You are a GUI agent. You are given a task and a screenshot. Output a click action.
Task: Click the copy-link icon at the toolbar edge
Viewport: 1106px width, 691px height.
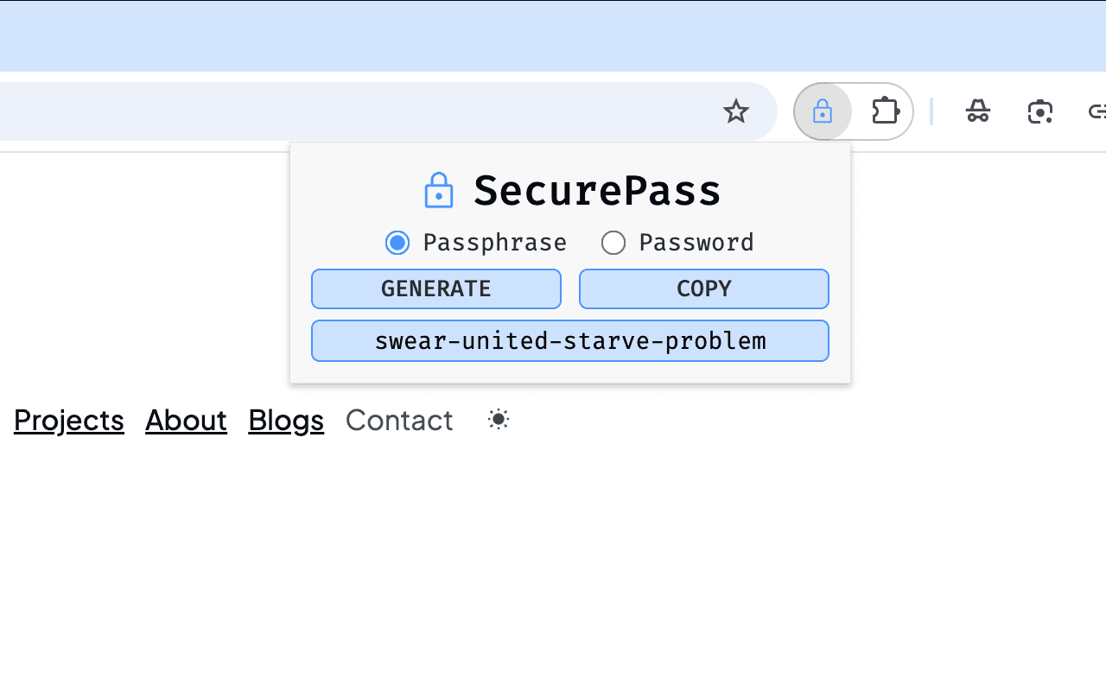coord(1097,111)
